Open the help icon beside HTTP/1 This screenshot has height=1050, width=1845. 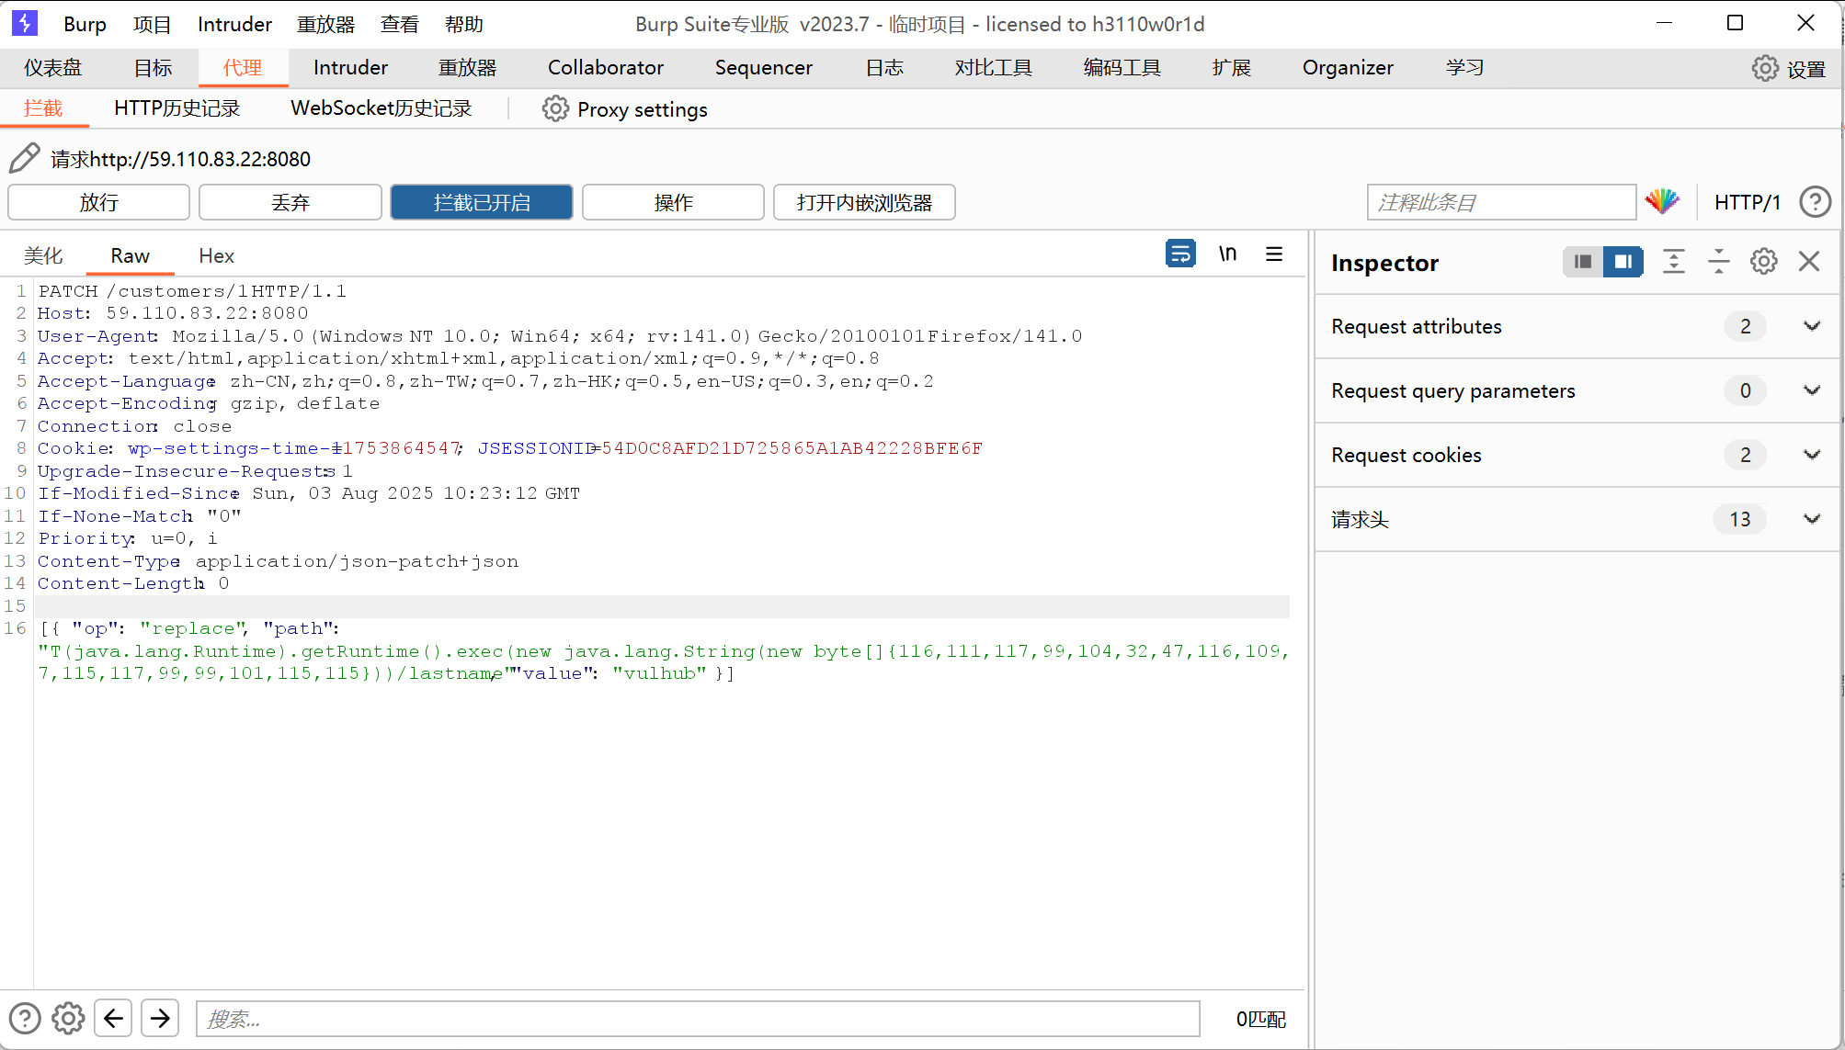(1815, 201)
